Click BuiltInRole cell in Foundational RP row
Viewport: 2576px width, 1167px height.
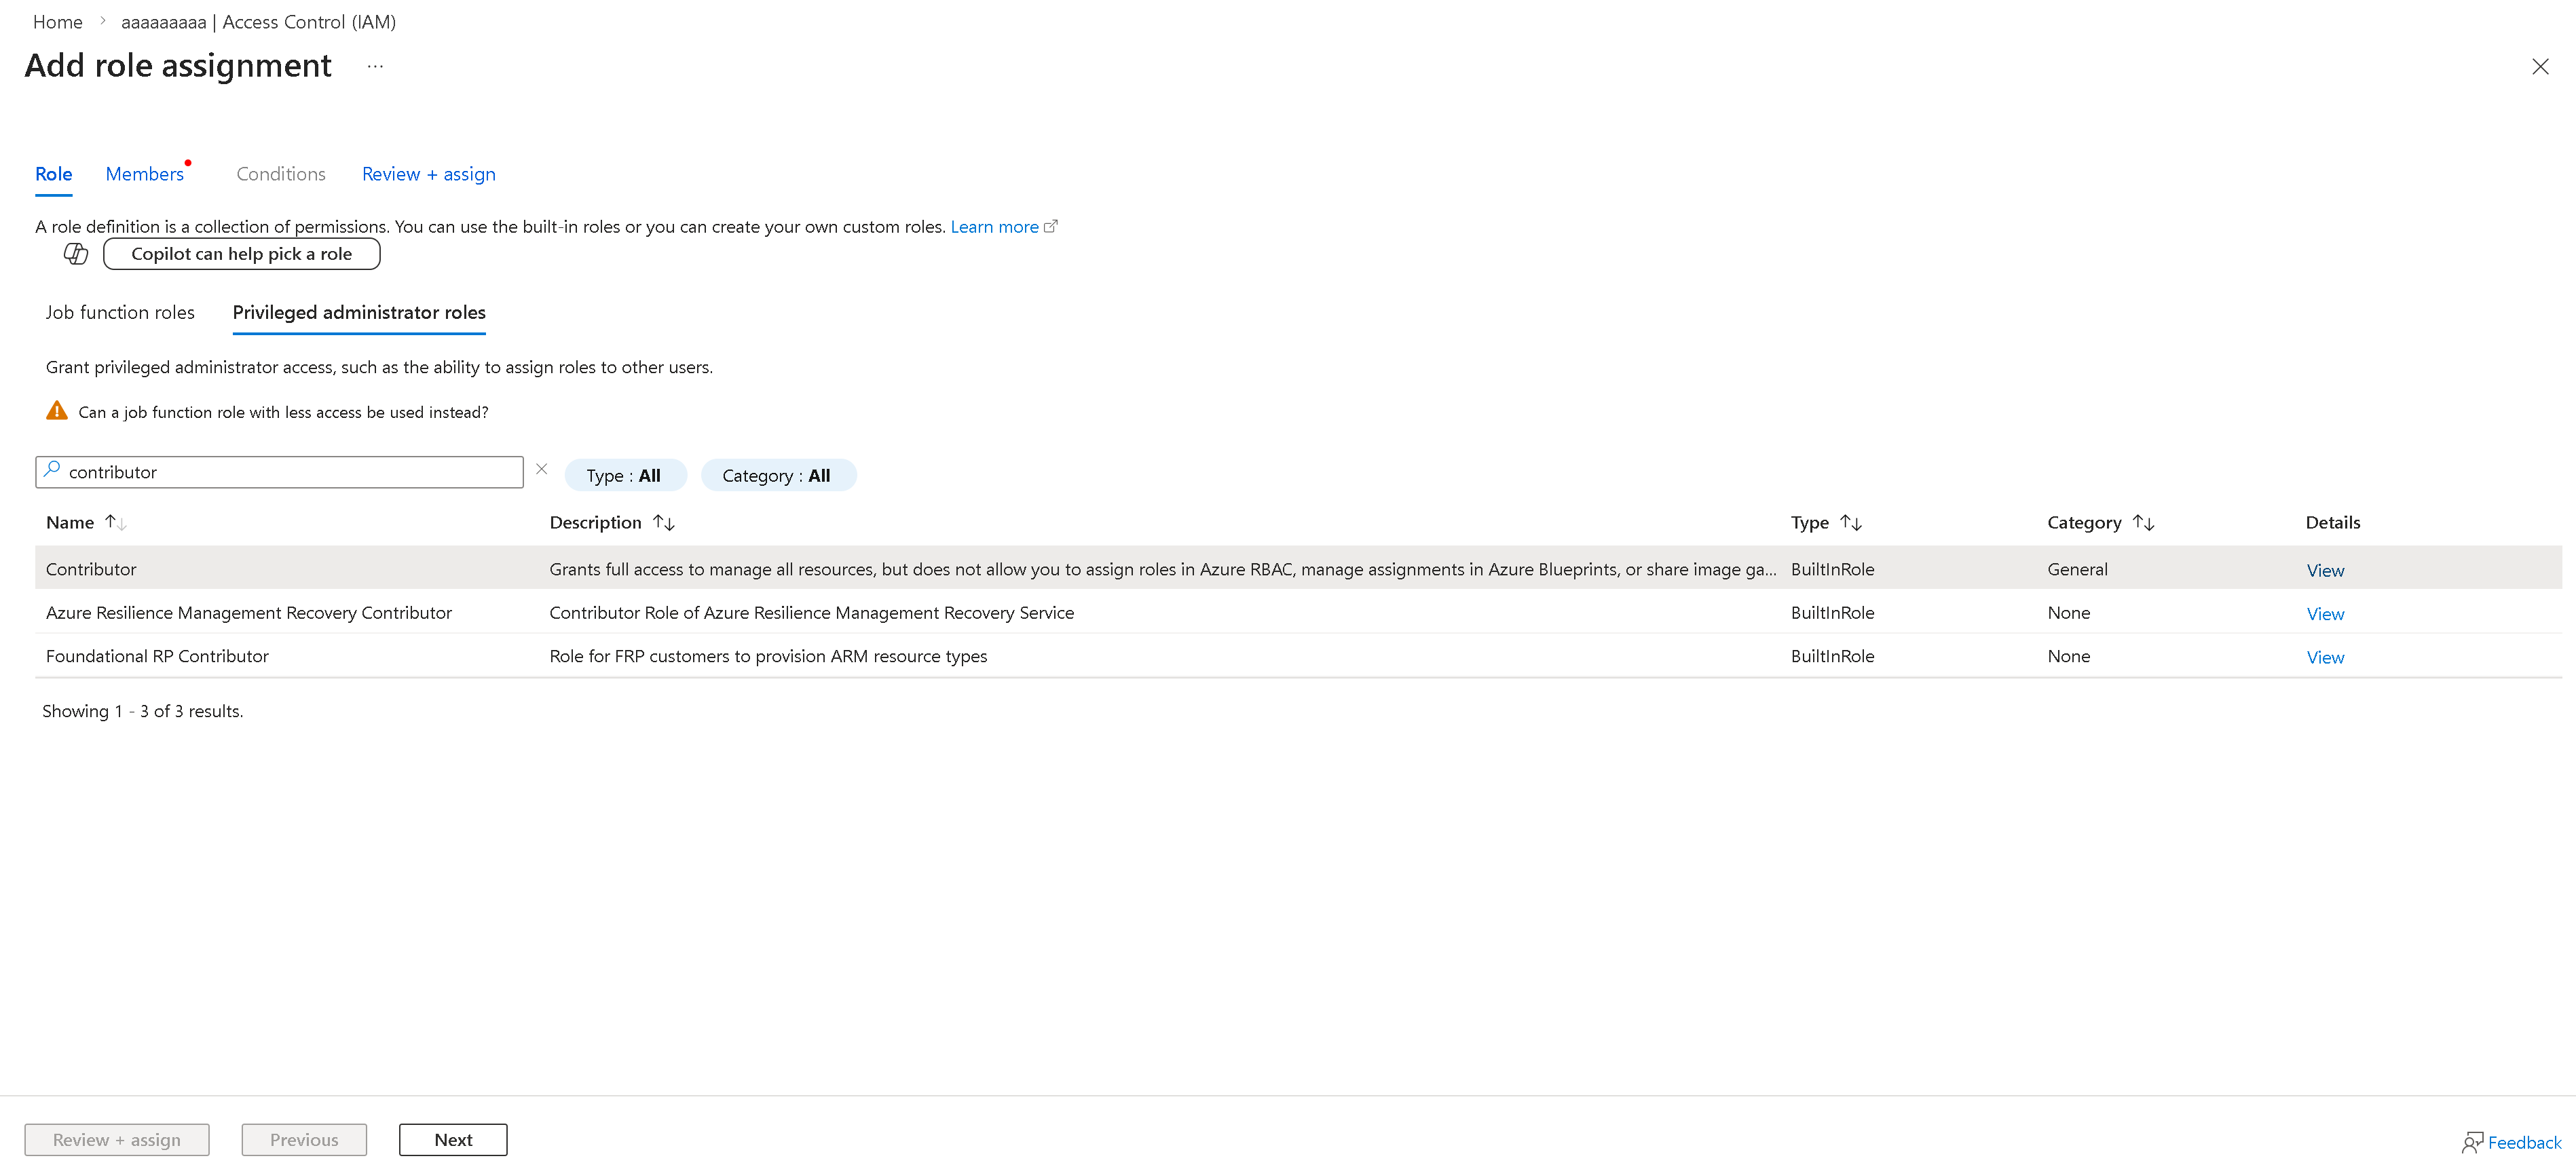point(1833,655)
